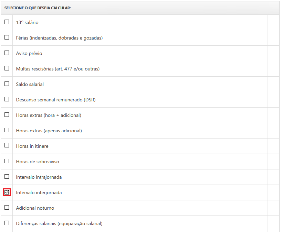The height and width of the screenshot is (232, 281).
Task: Enable the Horas in itinere checkbox
Action: click(7, 146)
